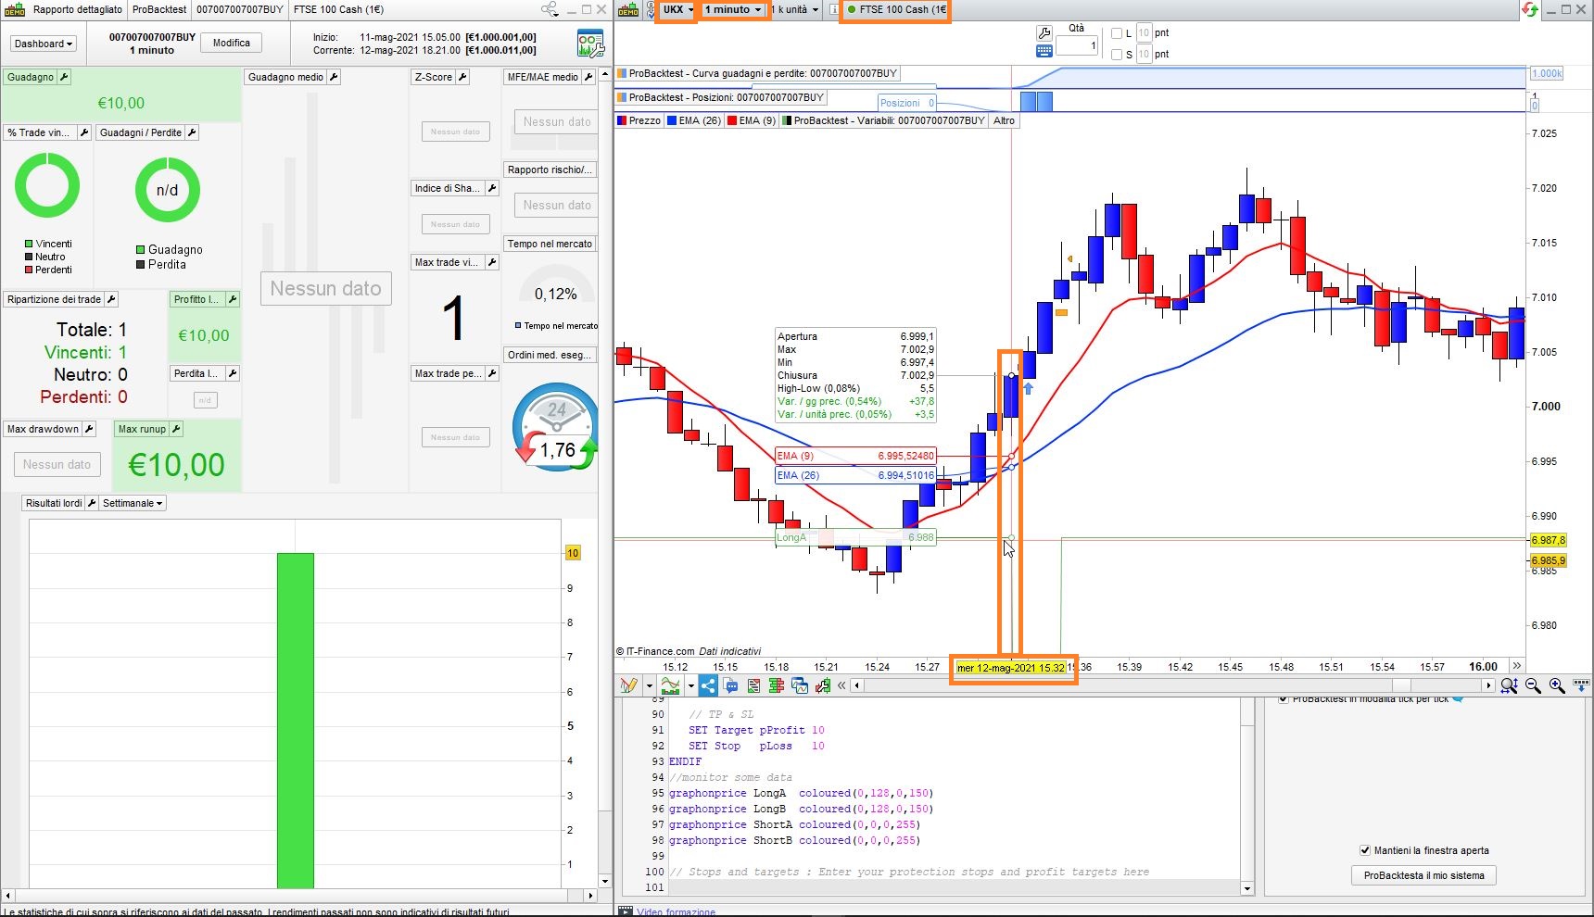Select ProBacktest - Variabili legend tab

[x=884, y=120]
